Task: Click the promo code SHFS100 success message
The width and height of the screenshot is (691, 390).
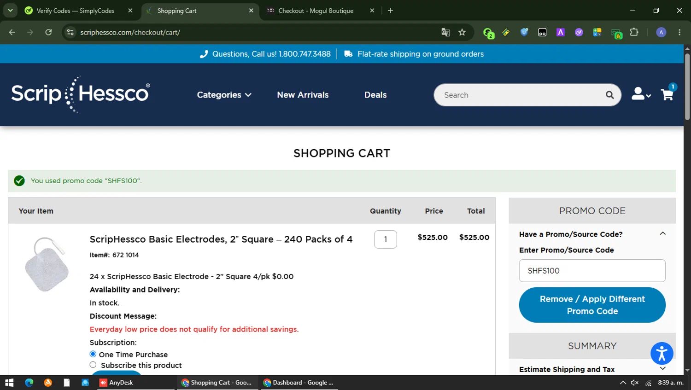Action: [x=86, y=180]
